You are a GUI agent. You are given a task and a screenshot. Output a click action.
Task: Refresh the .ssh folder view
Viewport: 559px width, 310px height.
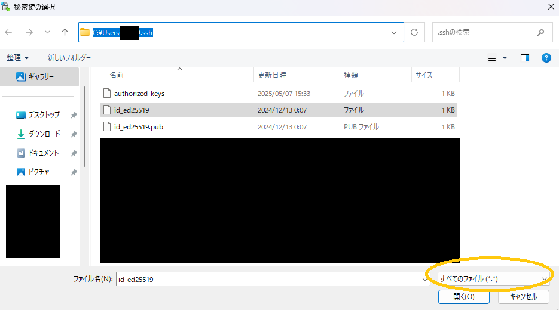pos(414,32)
